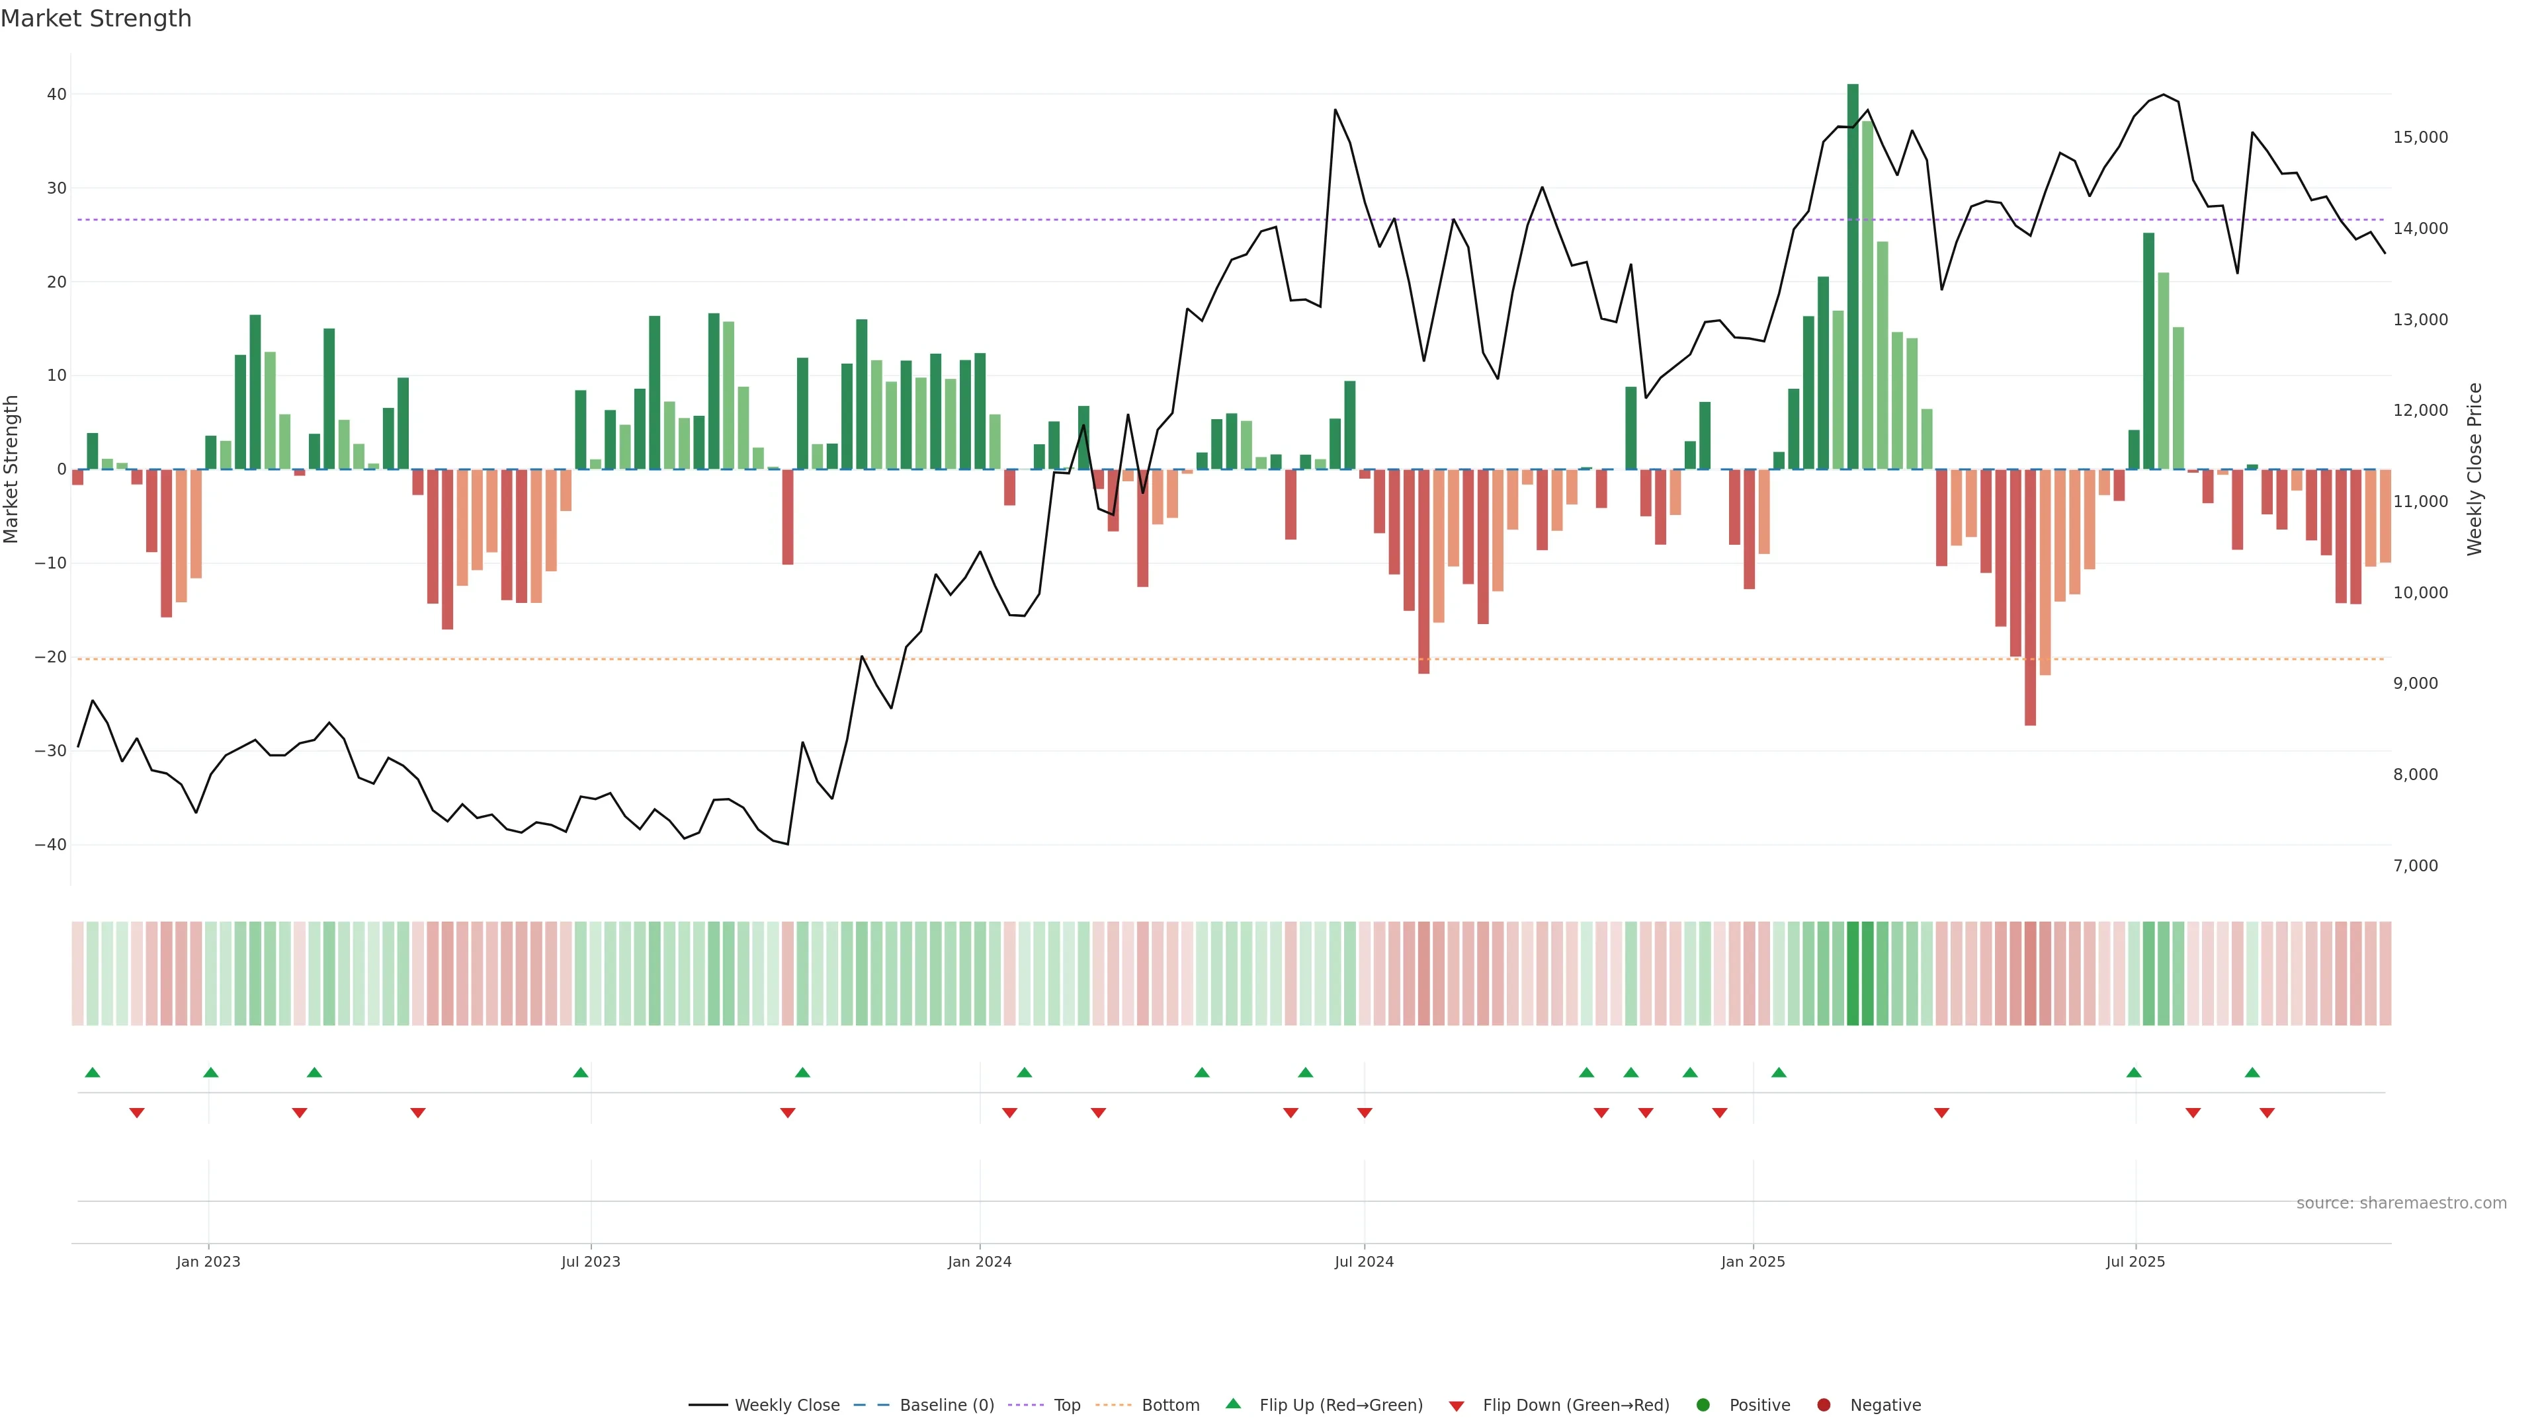The image size is (2540, 1428).
Task: Click the dark red Negative circle in legend
Action: [x=1823, y=1406]
